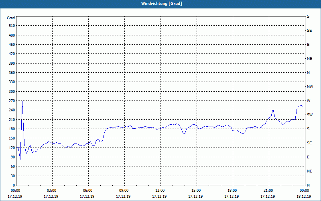Click the Windrichtung [Grad] chart title
This screenshot has width=321, height=201.
coord(162,4)
